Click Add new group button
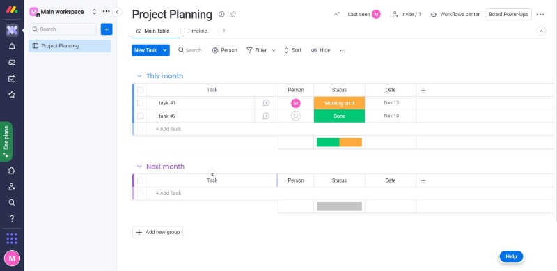Screen dimensions: 557x271 (158, 232)
